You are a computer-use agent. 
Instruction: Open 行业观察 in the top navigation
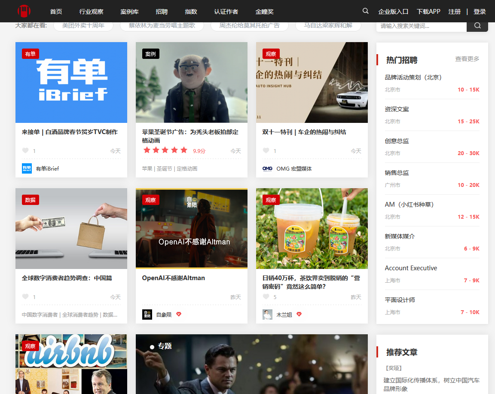(x=91, y=12)
